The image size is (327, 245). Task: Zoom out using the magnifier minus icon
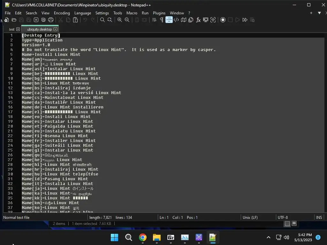[x=127, y=20]
